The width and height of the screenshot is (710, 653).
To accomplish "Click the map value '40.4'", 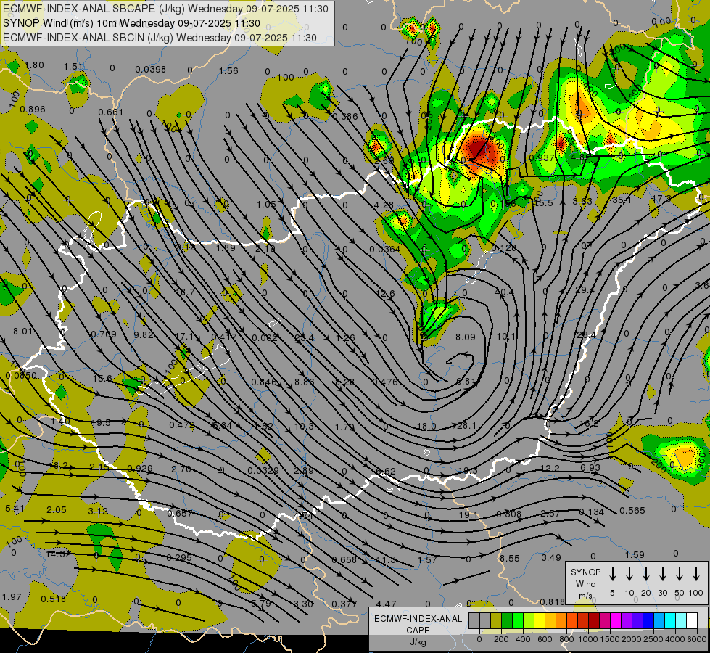I will [504, 292].
